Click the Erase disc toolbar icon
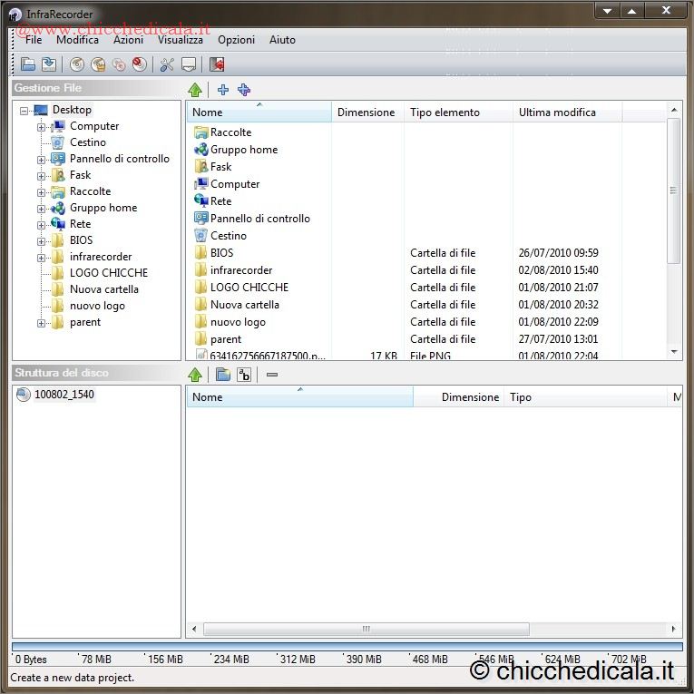Image resolution: width=694 pixels, height=694 pixels. click(139, 64)
